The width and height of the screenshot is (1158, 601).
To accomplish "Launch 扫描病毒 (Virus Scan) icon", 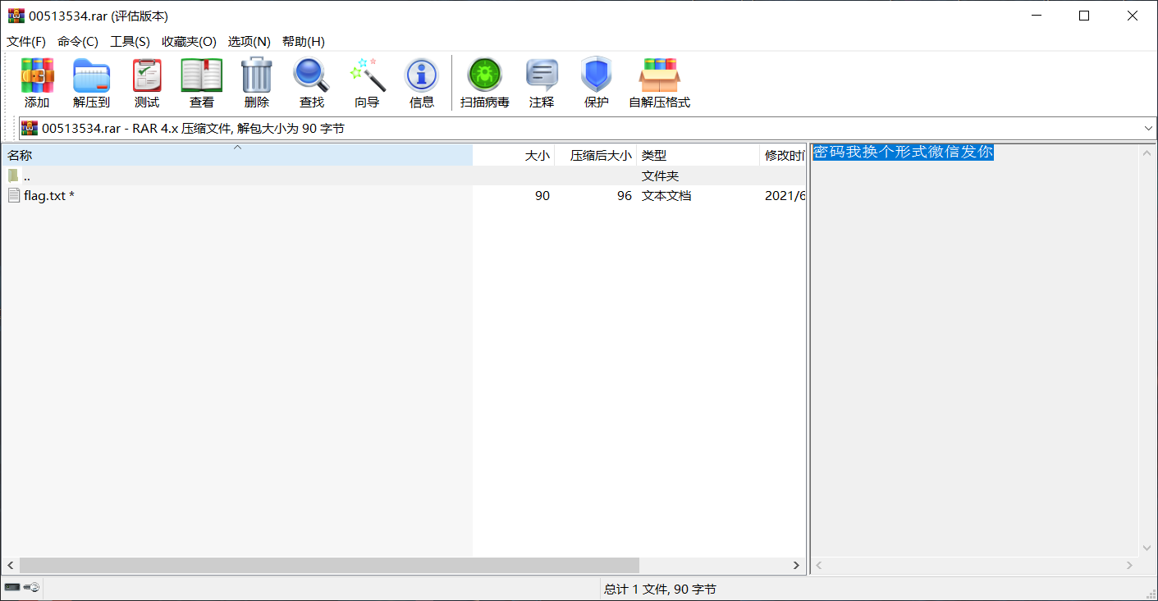I will point(484,82).
